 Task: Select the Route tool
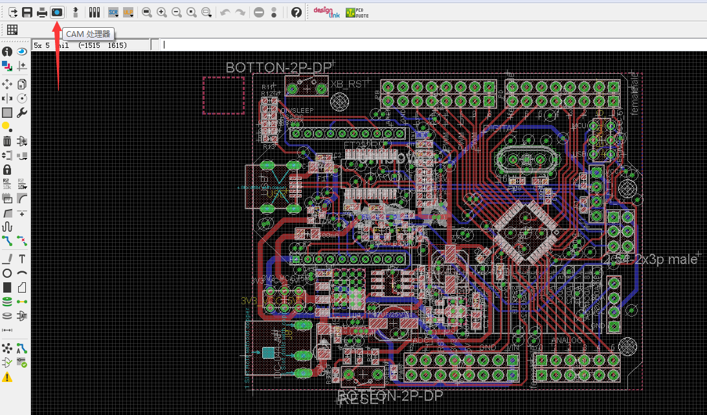pyautogui.click(x=7, y=241)
